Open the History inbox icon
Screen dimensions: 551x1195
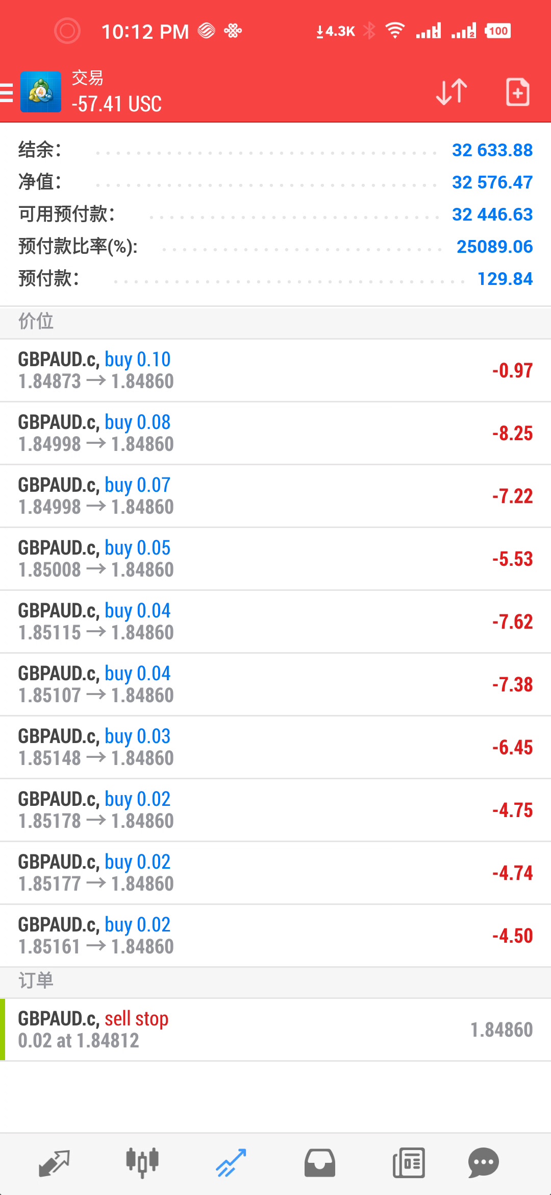(320, 1163)
